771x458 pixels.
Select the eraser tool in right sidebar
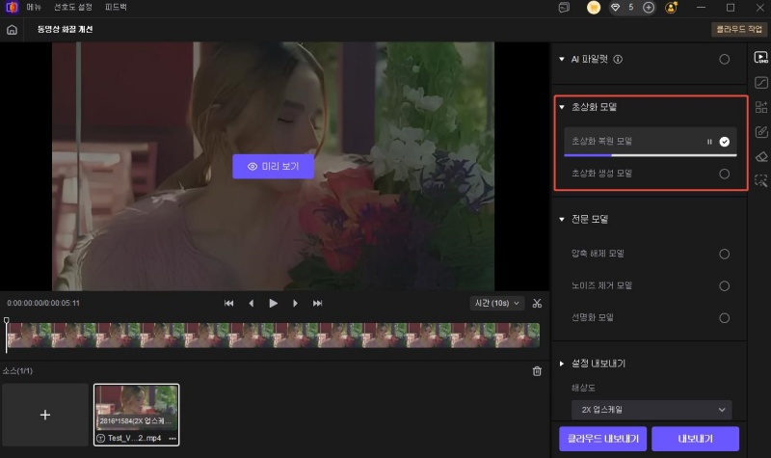pyautogui.click(x=760, y=155)
